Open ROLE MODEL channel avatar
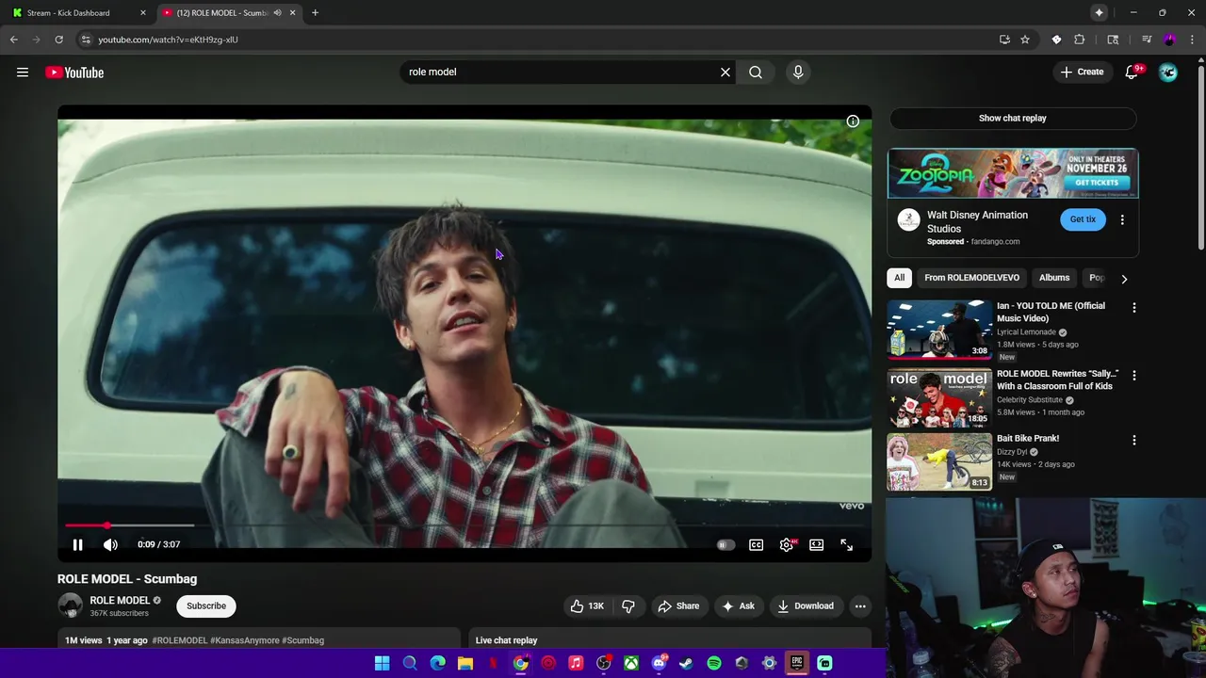The image size is (1206, 678). [x=70, y=606]
